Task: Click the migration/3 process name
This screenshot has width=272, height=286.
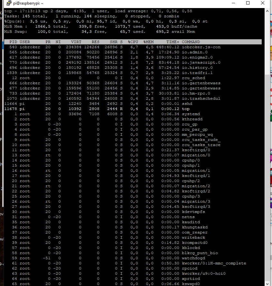Action: point(196,201)
